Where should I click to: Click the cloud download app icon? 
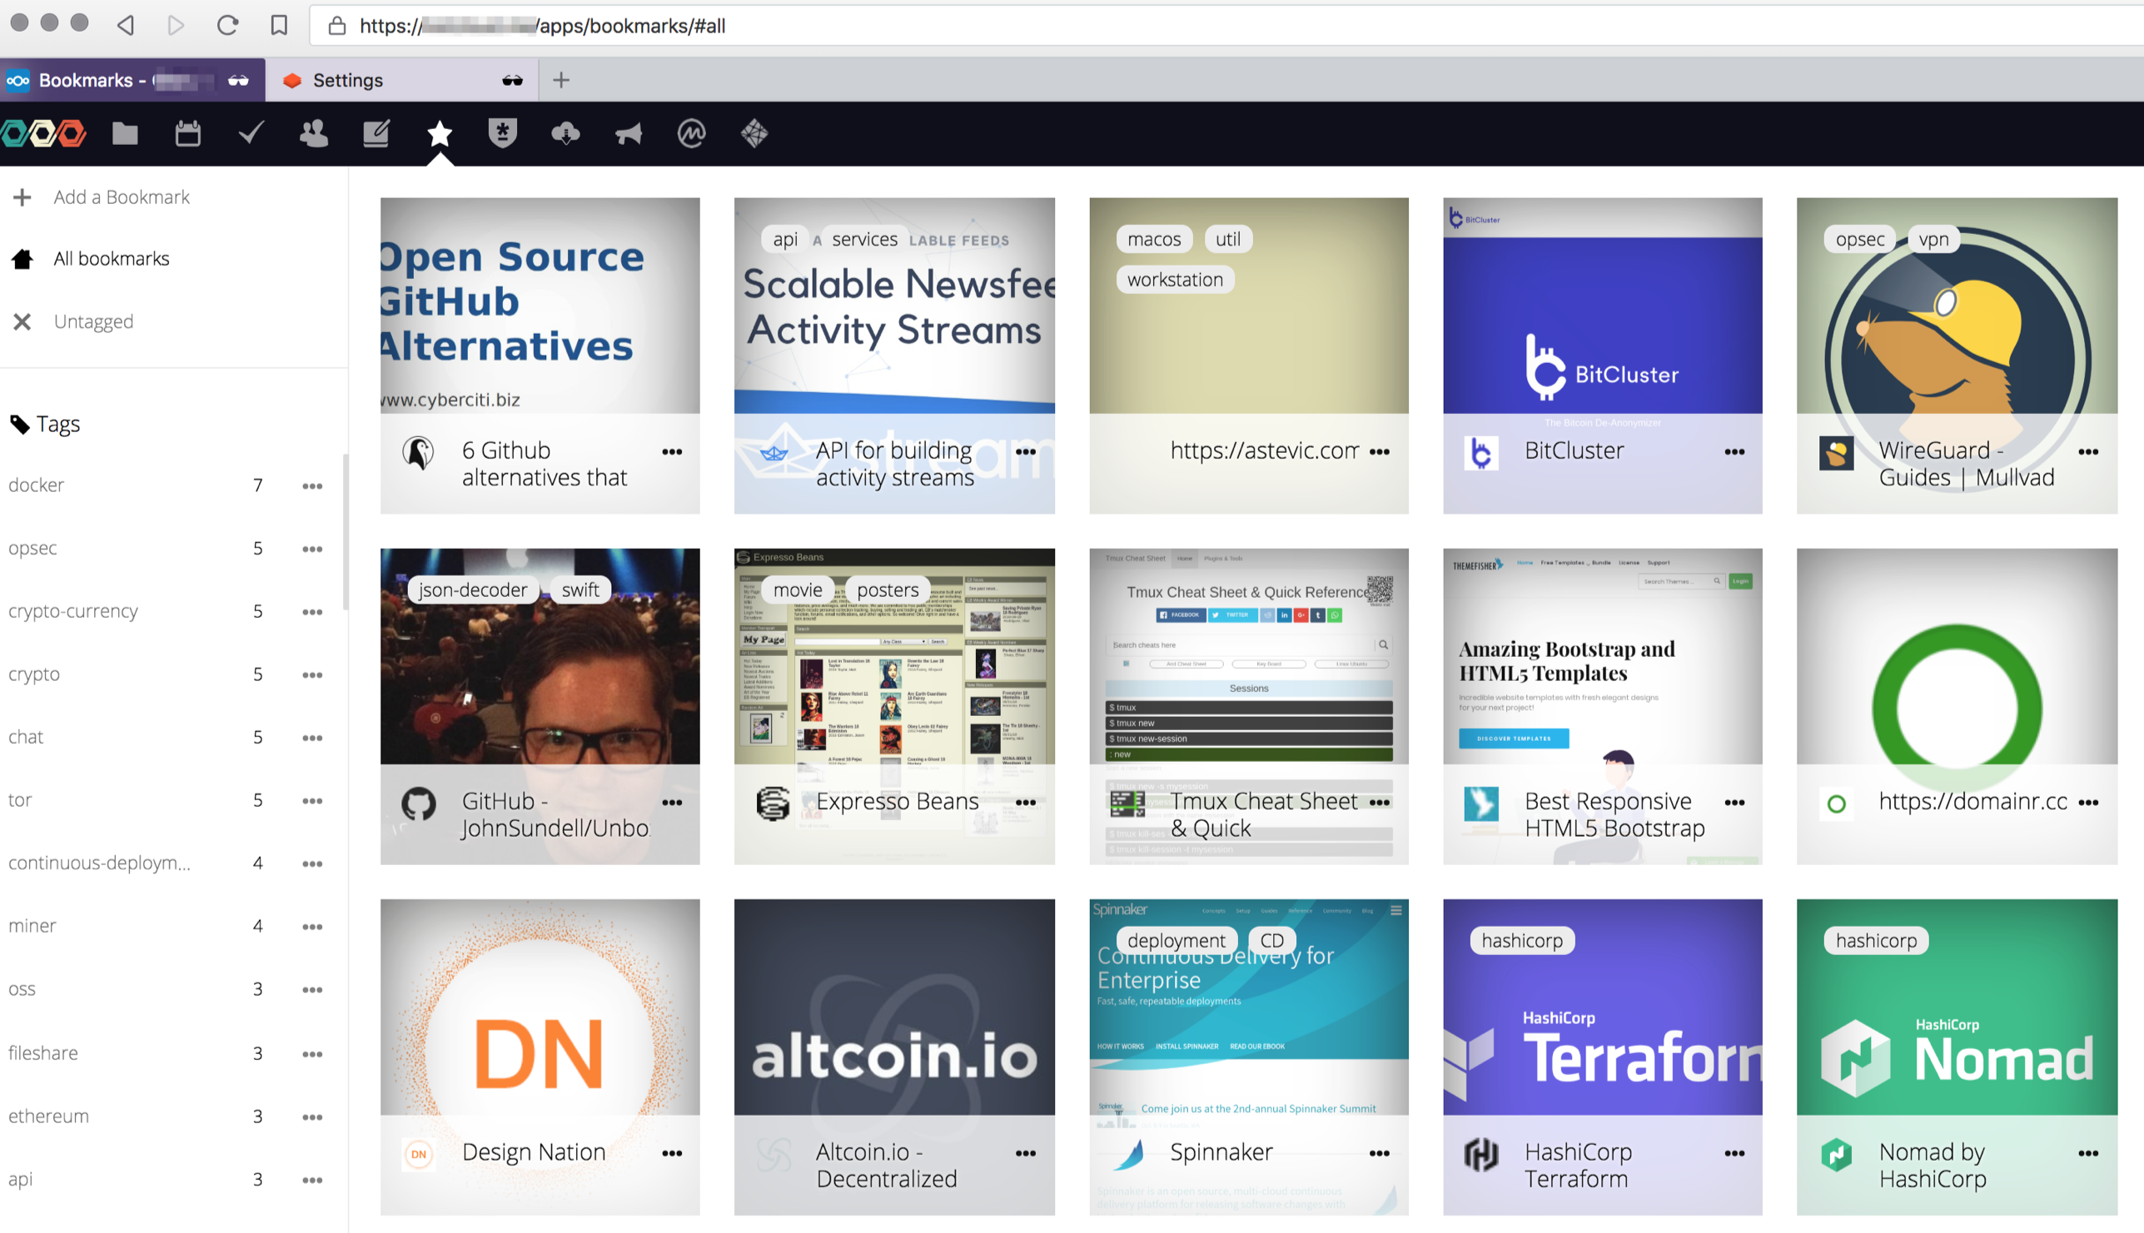(x=565, y=133)
